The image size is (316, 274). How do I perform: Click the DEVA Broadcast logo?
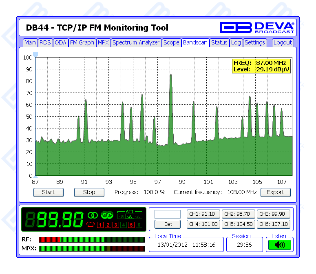pos(257,27)
